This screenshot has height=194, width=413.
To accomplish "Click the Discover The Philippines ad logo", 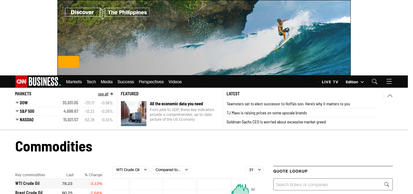I will tap(107, 12).
